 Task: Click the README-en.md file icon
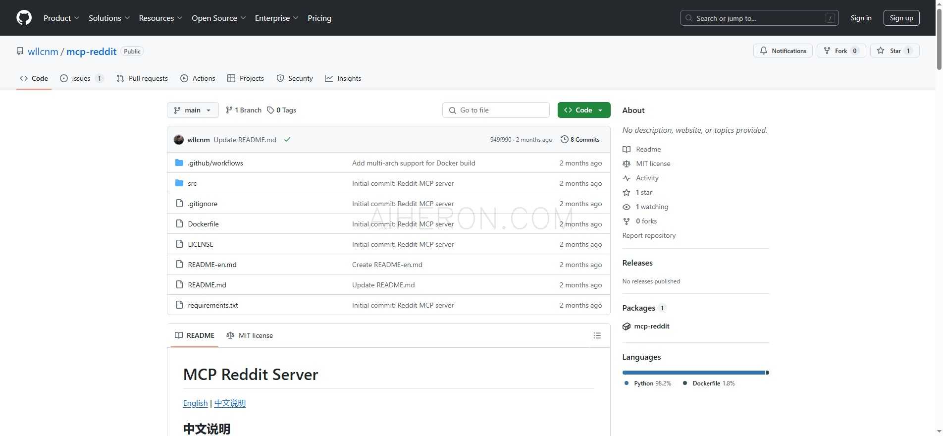click(179, 265)
